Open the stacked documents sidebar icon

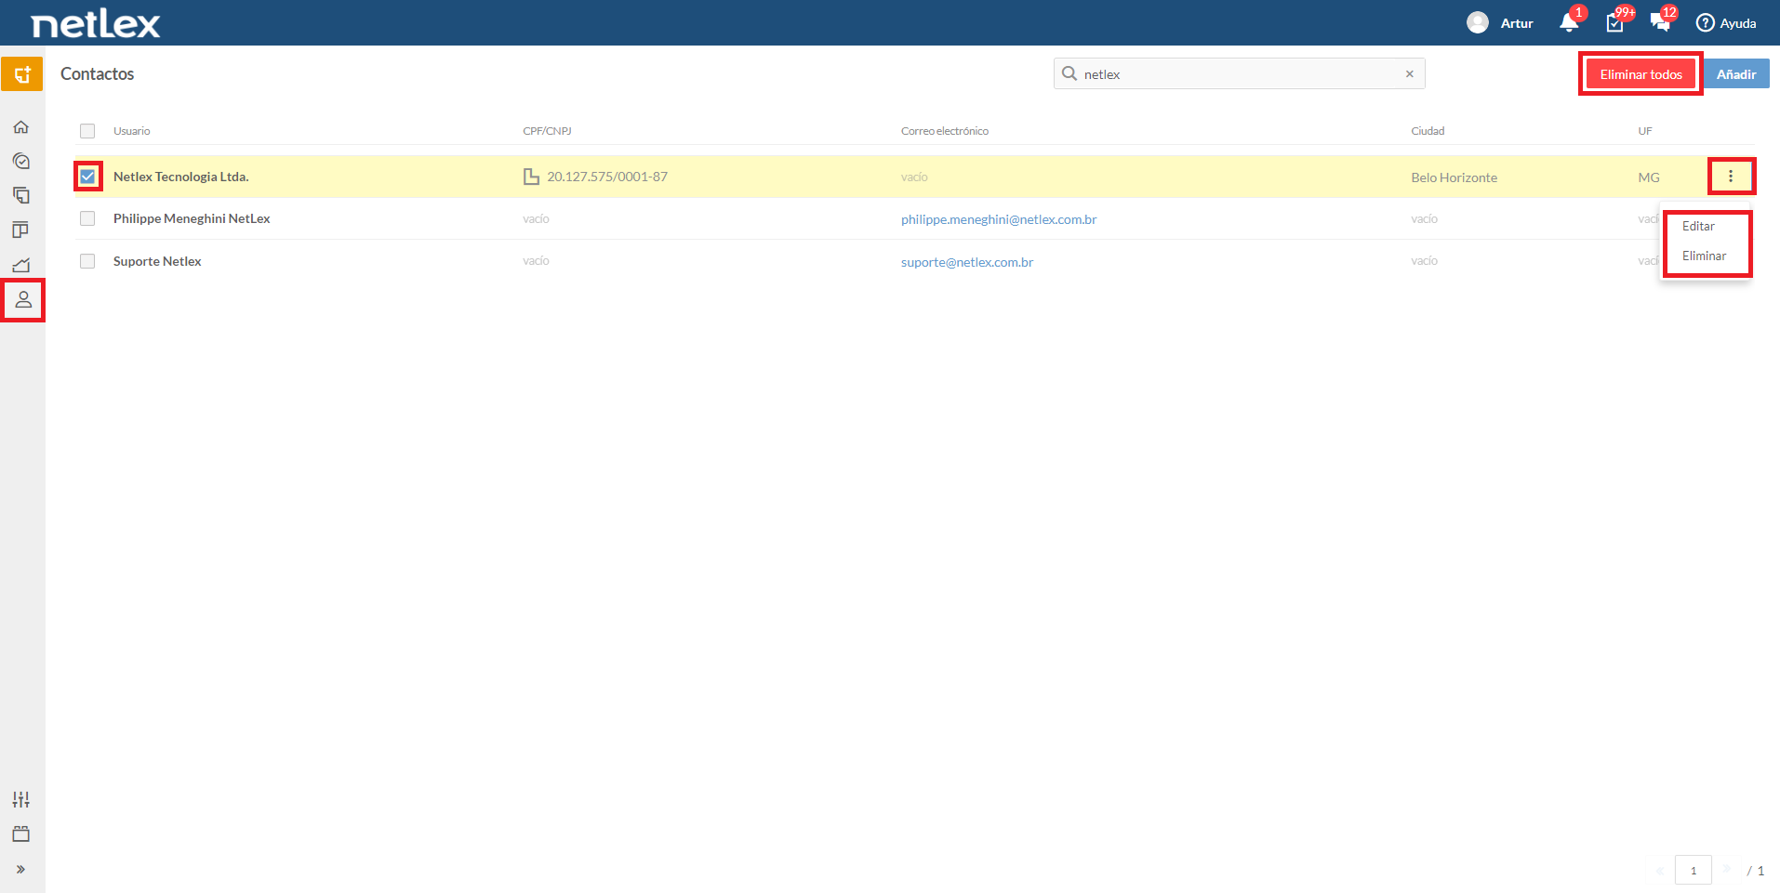tap(21, 195)
